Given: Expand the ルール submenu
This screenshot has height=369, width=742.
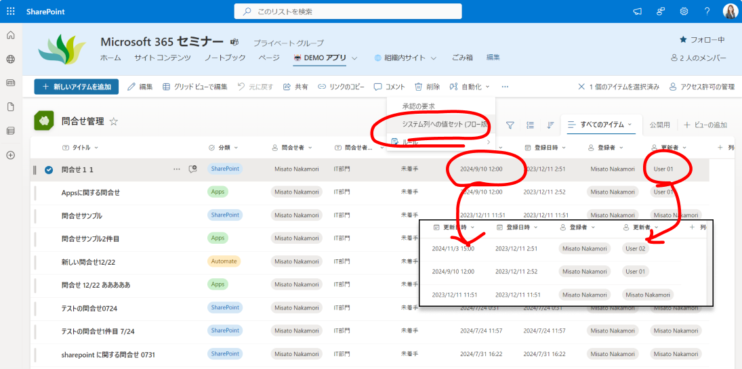Looking at the screenshot, I should click(x=441, y=142).
